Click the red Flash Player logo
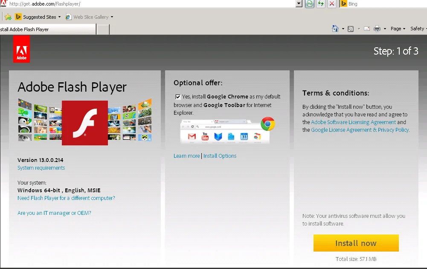The image size is (427, 269). point(85,123)
